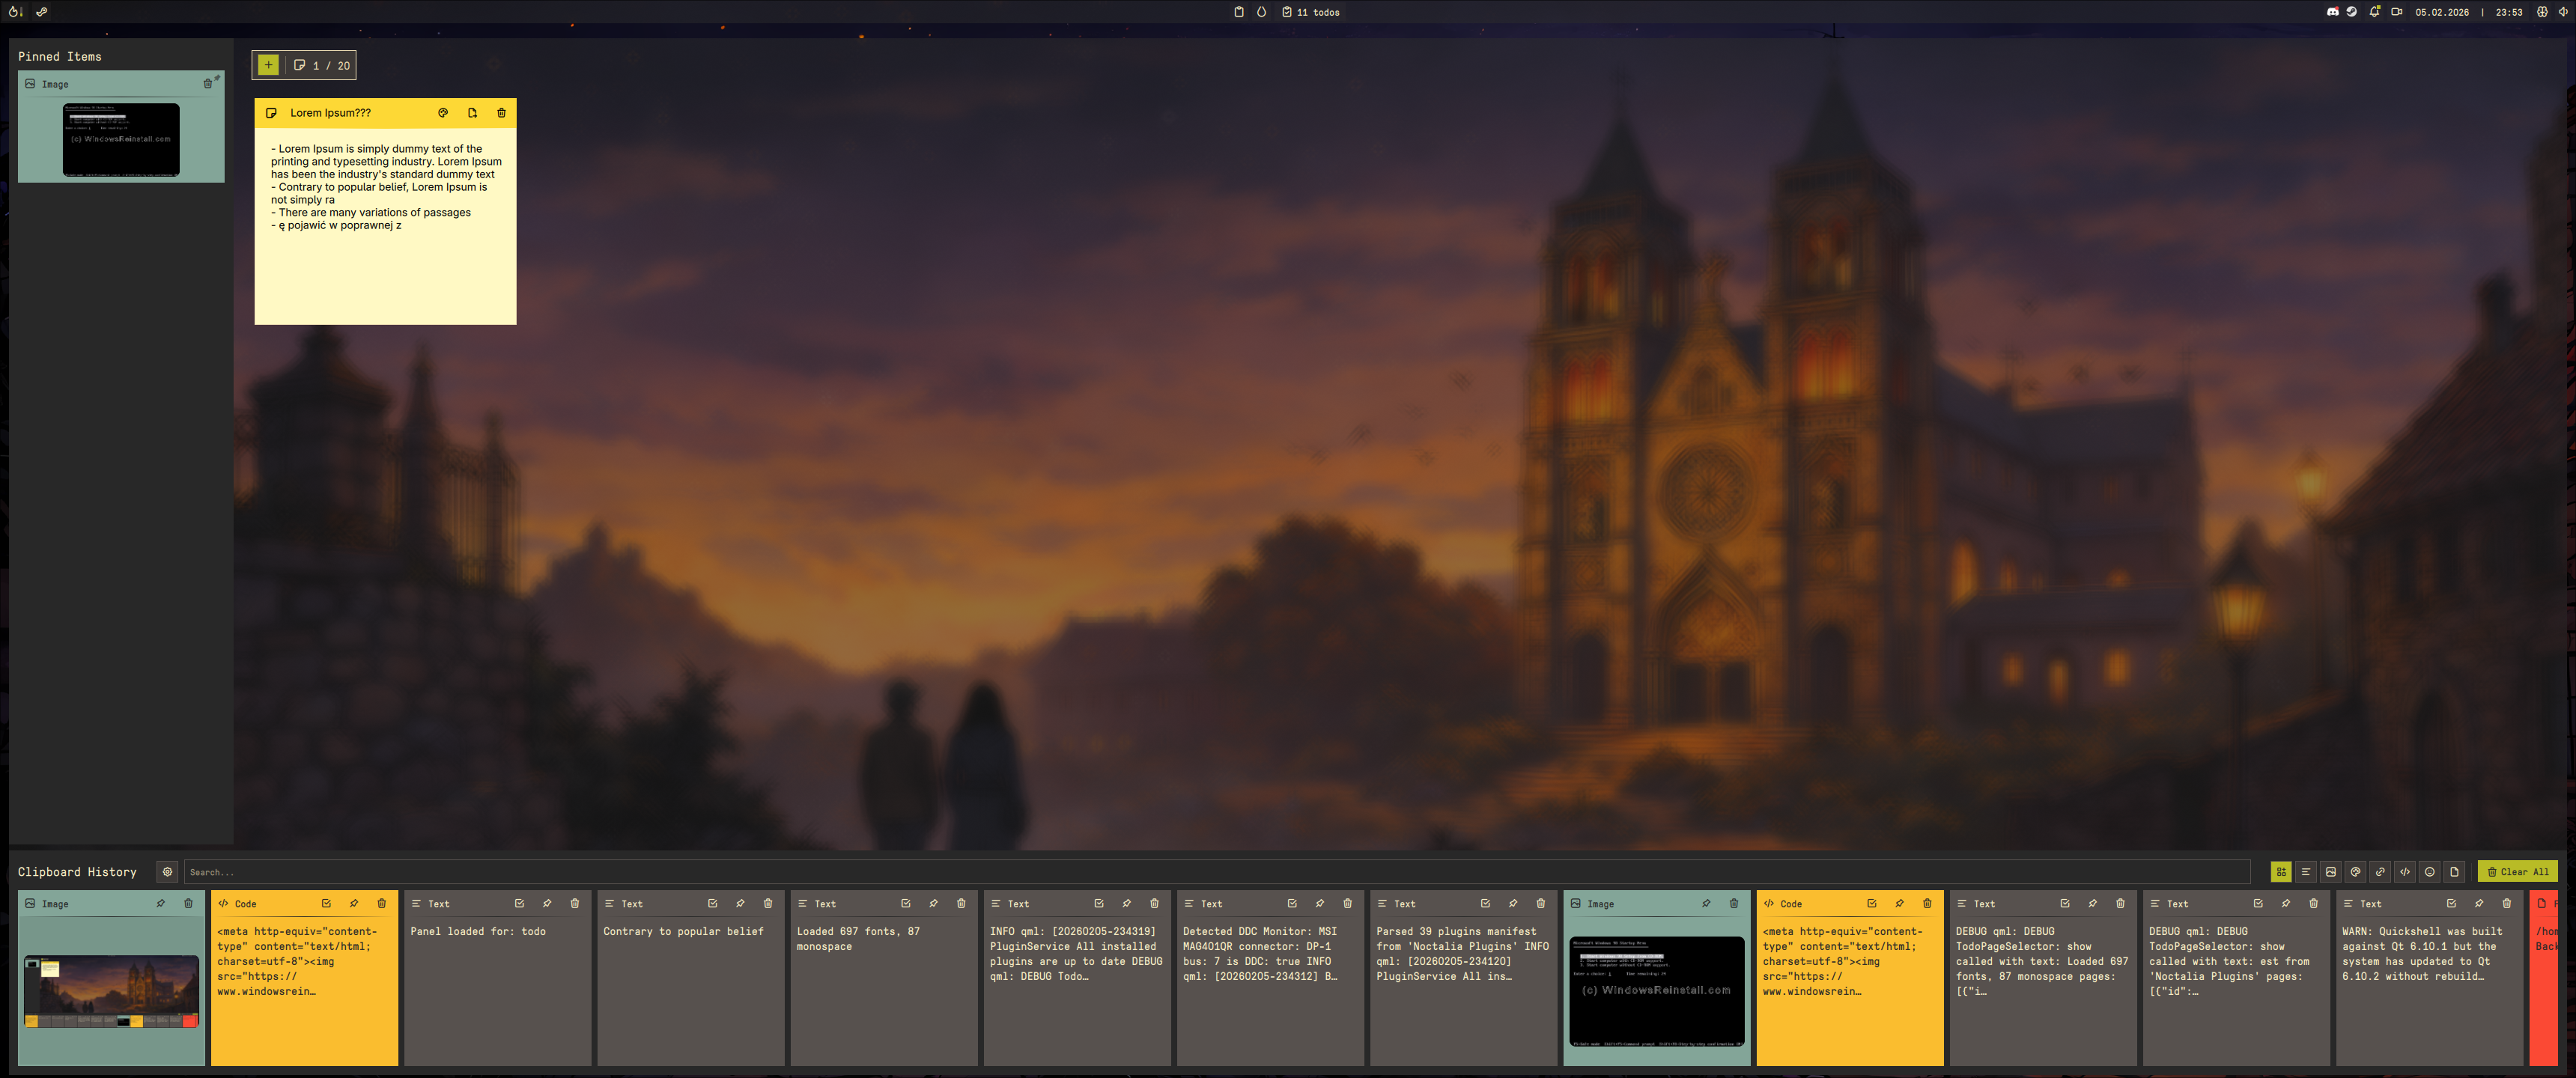The width and height of the screenshot is (2576, 1078).
Task: Add 'INFO qml' card to todos
Action: point(1099,903)
